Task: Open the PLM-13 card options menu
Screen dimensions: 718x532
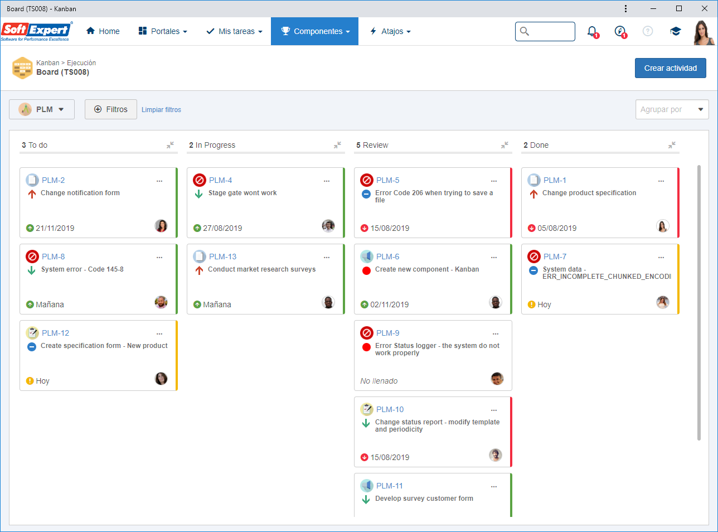Action: (327, 257)
